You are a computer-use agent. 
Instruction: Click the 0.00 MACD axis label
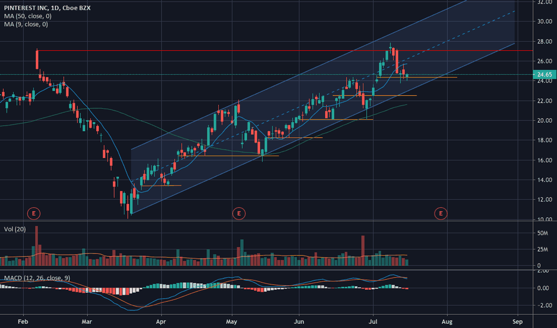pyautogui.click(x=543, y=288)
